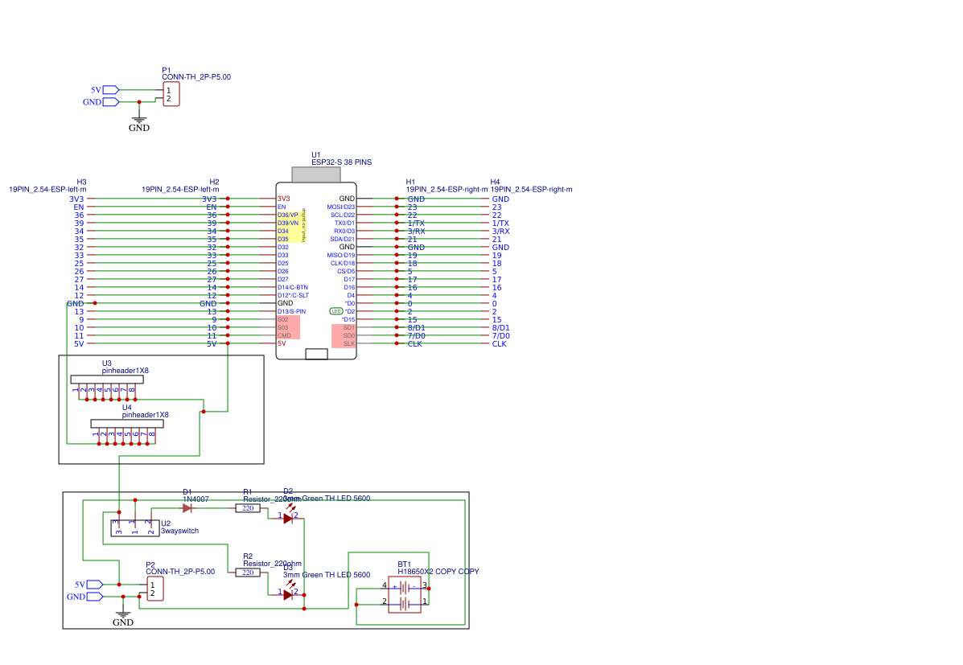Click R2's Resistor_220ohm label
The height and width of the screenshot is (665, 963).
(272, 564)
